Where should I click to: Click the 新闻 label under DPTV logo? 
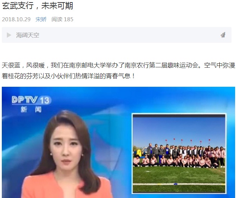(x=31, y=109)
